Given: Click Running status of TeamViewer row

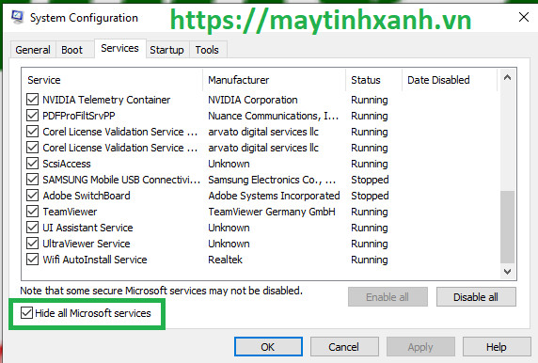Looking at the screenshot, I should point(370,212).
